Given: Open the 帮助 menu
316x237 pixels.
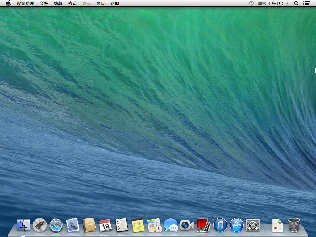Looking at the screenshot, I should click(115, 3).
